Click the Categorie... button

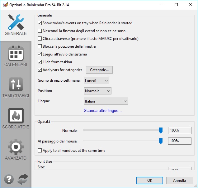coord(99,70)
